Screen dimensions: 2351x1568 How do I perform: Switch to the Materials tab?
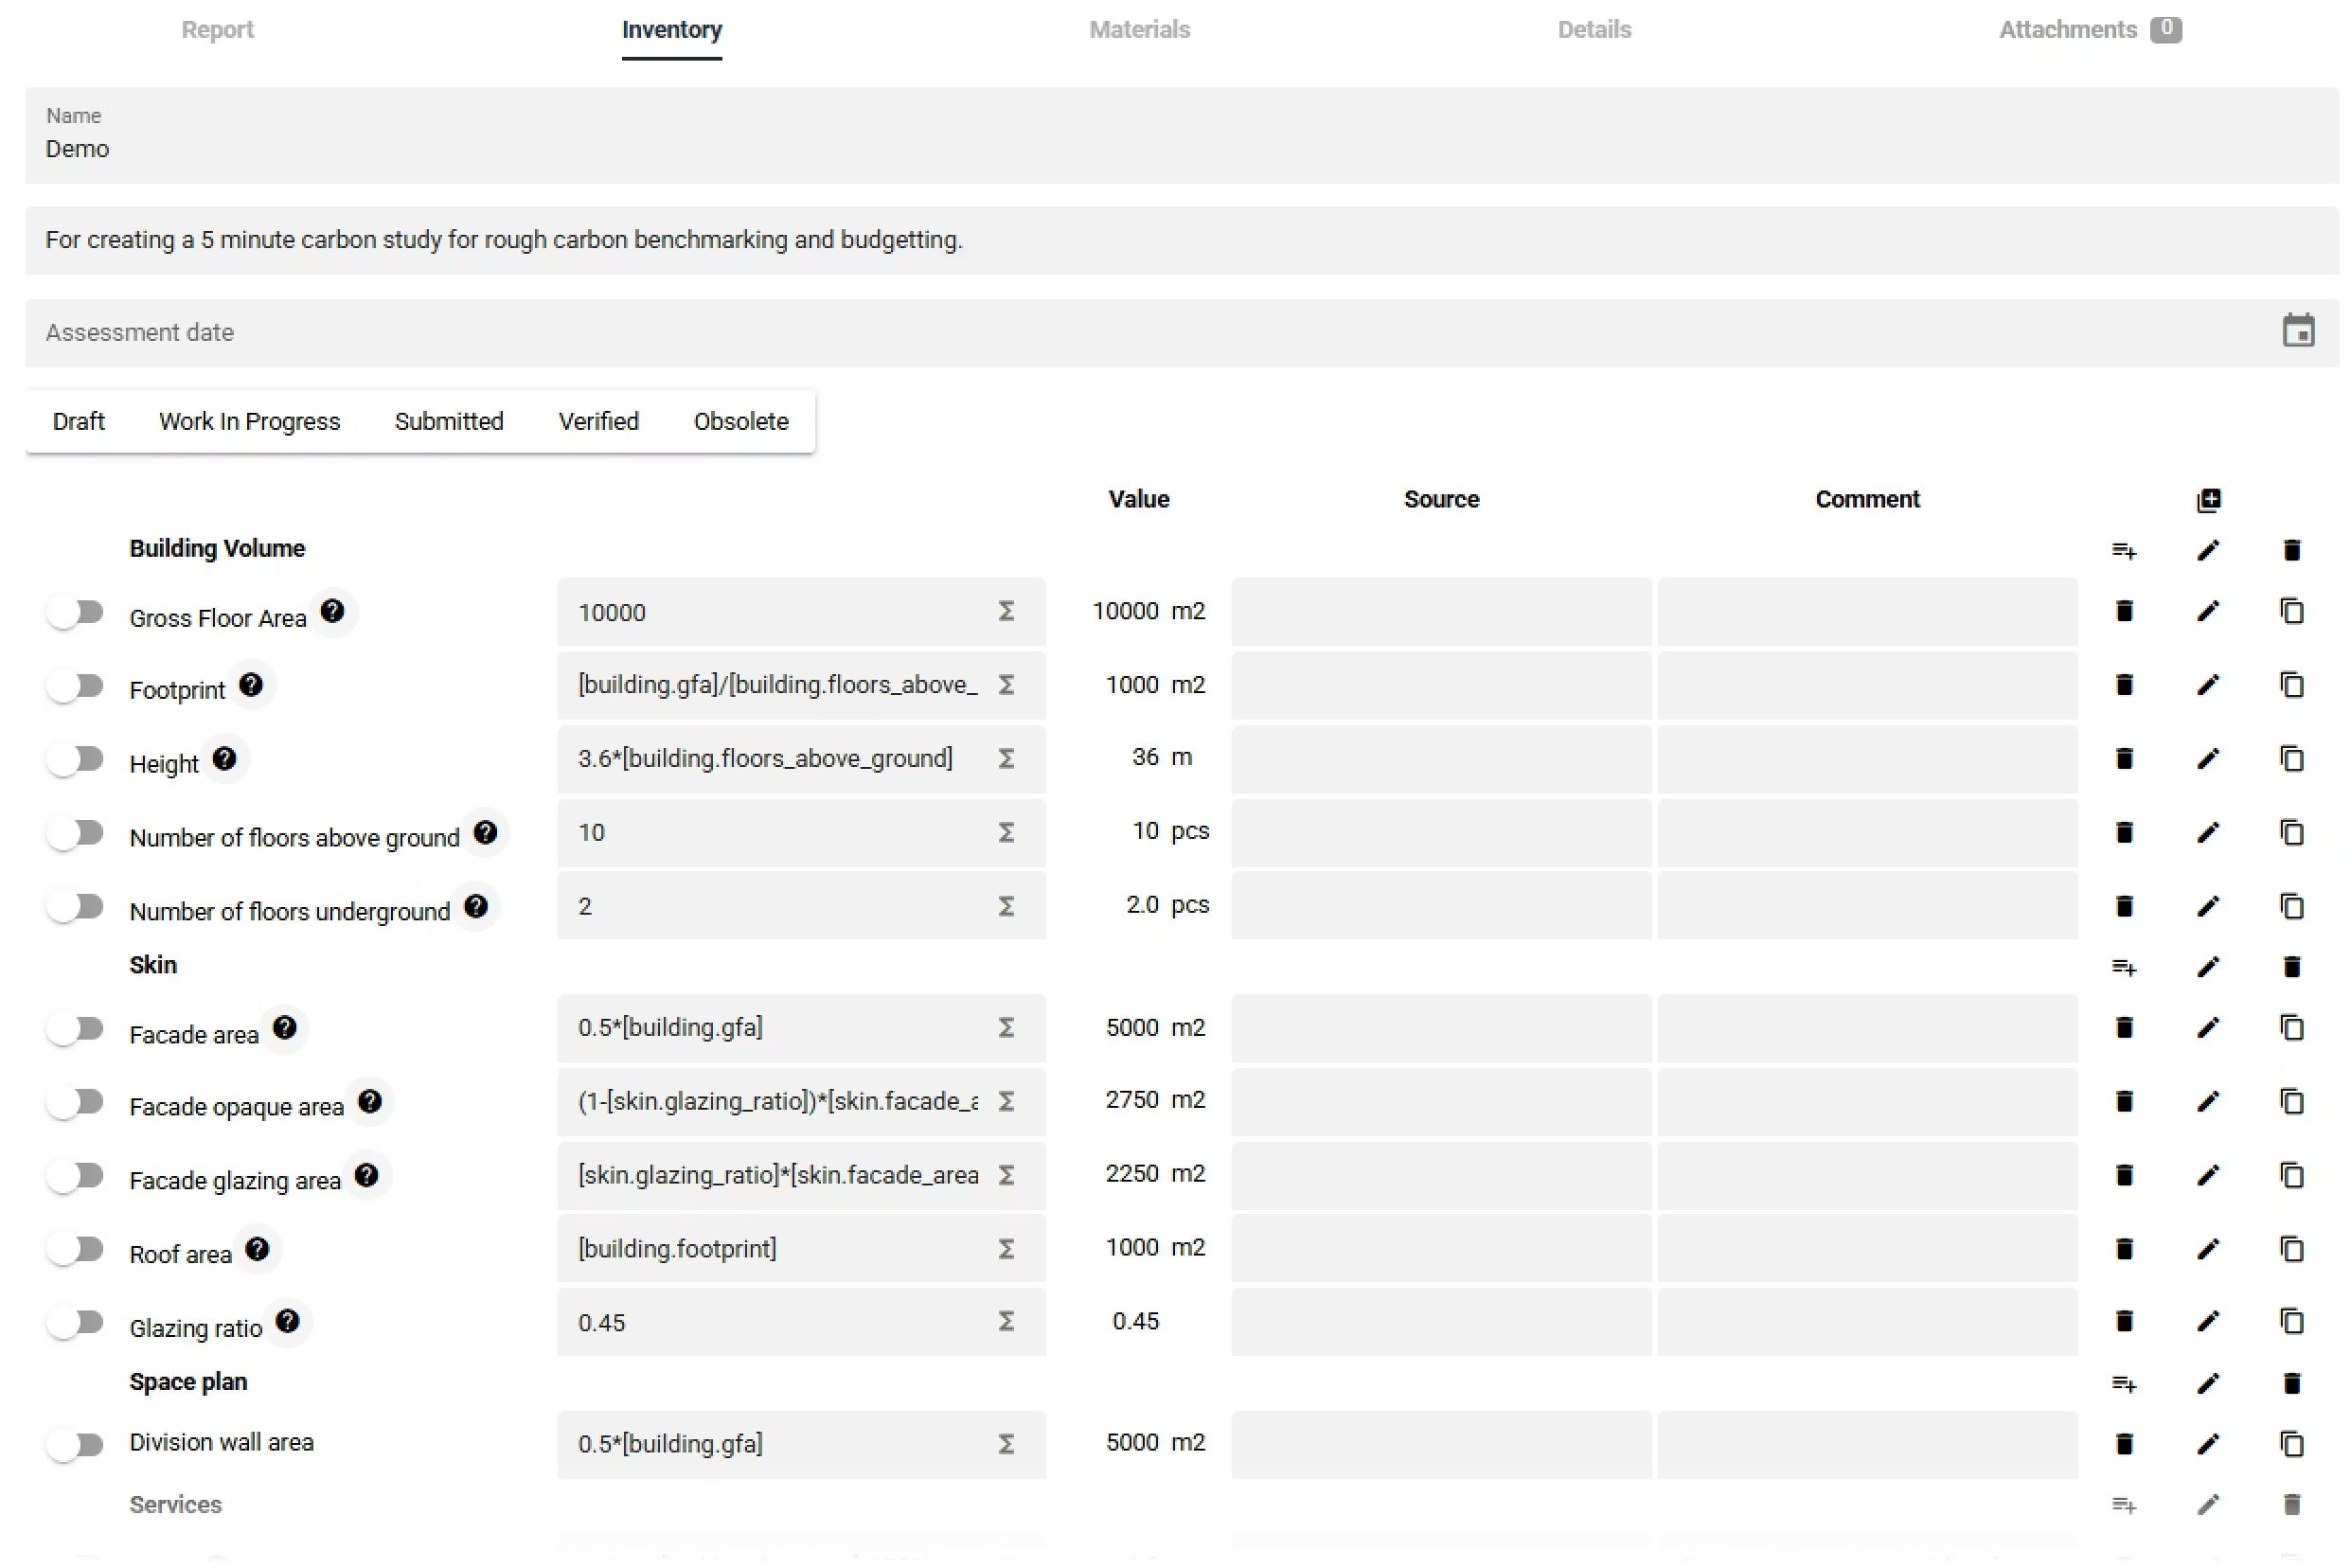point(1139,30)
